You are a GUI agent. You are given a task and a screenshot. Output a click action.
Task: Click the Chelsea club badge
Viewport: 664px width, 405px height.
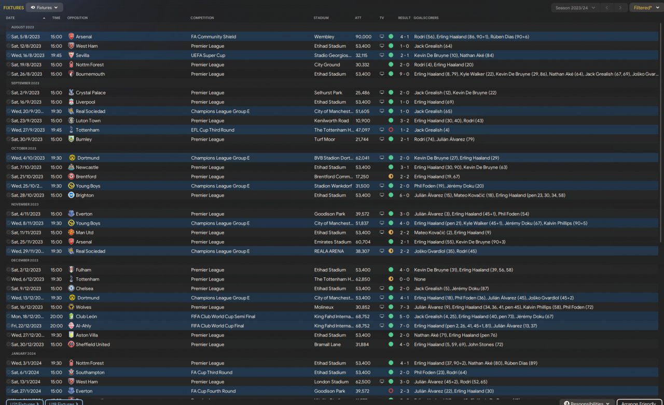point(71,289)
